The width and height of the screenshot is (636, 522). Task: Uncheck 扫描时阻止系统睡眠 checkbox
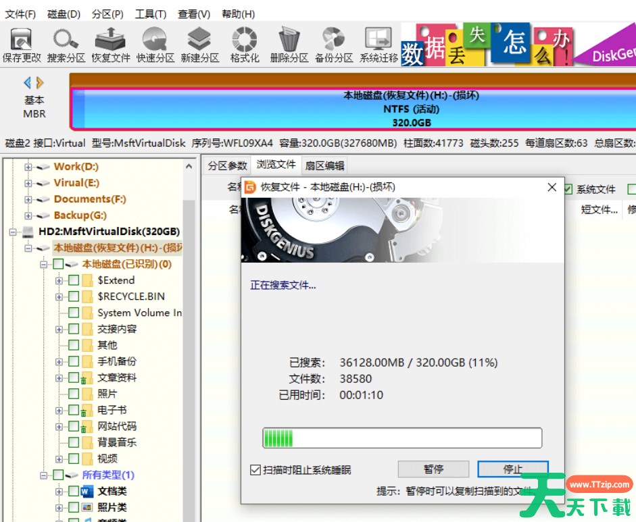255,470
